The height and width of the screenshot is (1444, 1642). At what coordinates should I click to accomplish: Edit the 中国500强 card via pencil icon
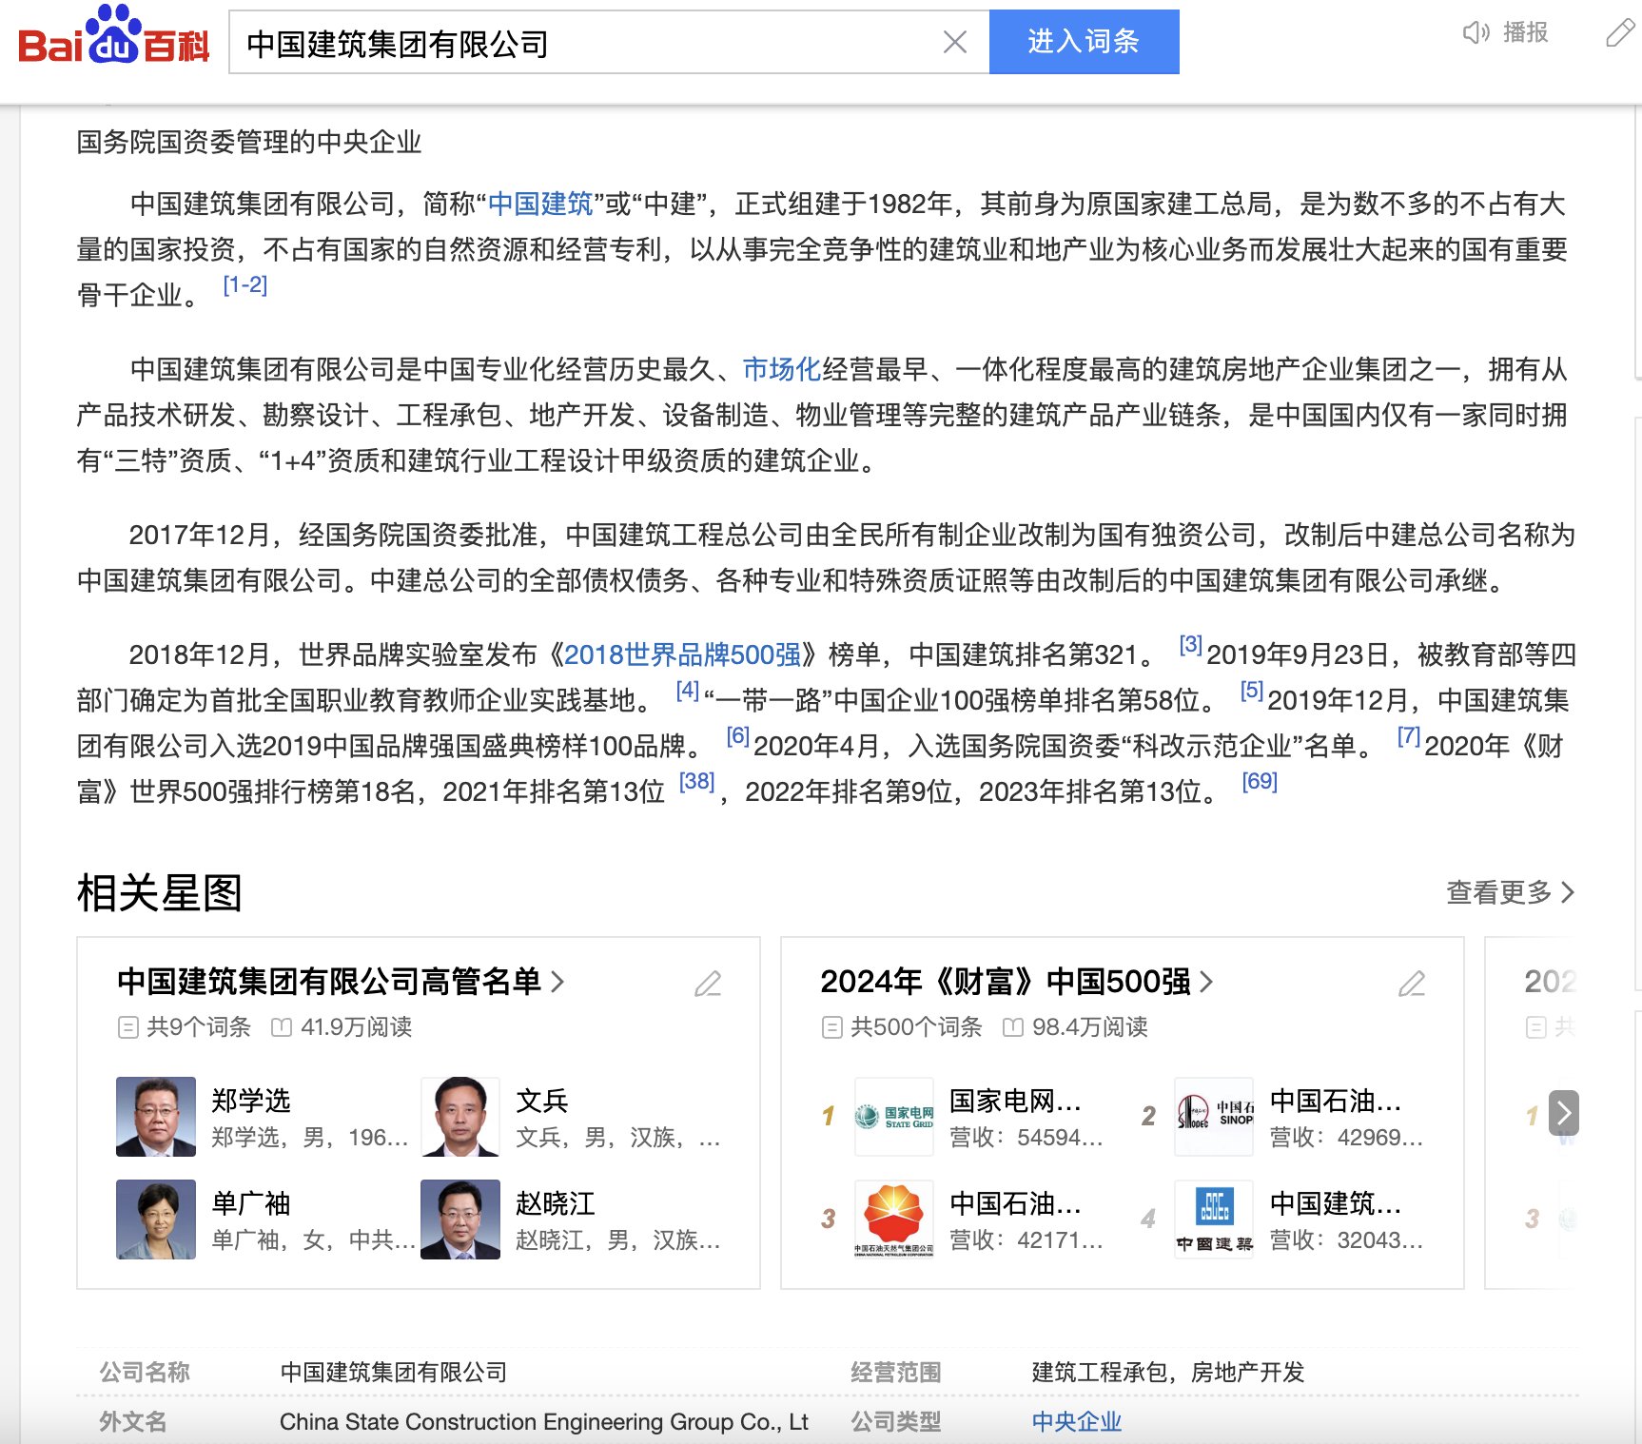click(1412, 984)
